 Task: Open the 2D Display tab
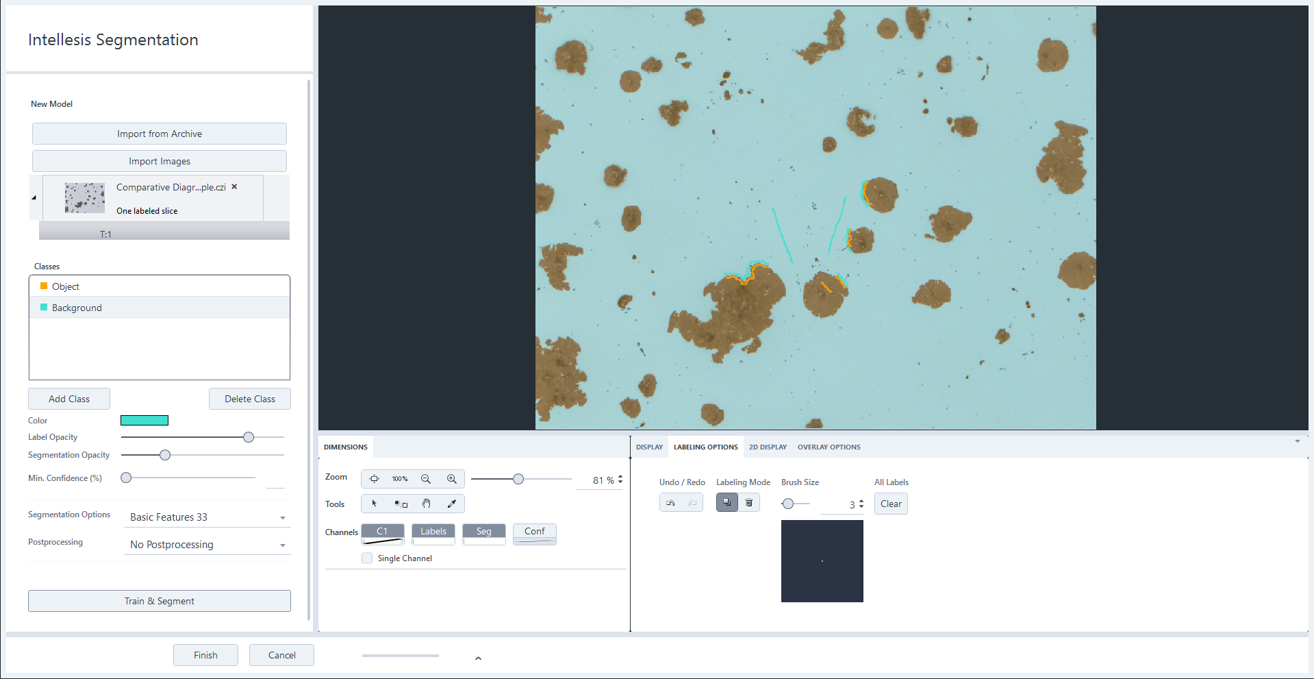click(x=767, y=447)
